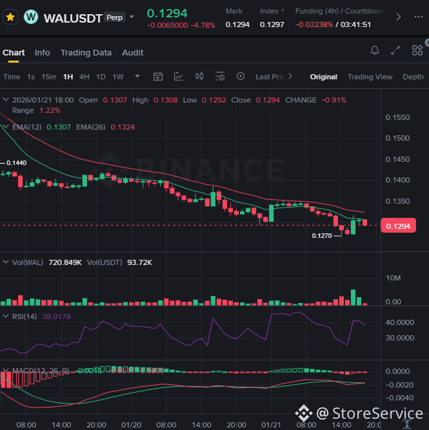Select the 1s interval
429x430 pixels.
tap(31, 77)
